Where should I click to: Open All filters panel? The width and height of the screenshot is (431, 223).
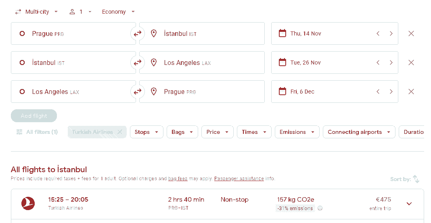point(37,132)
